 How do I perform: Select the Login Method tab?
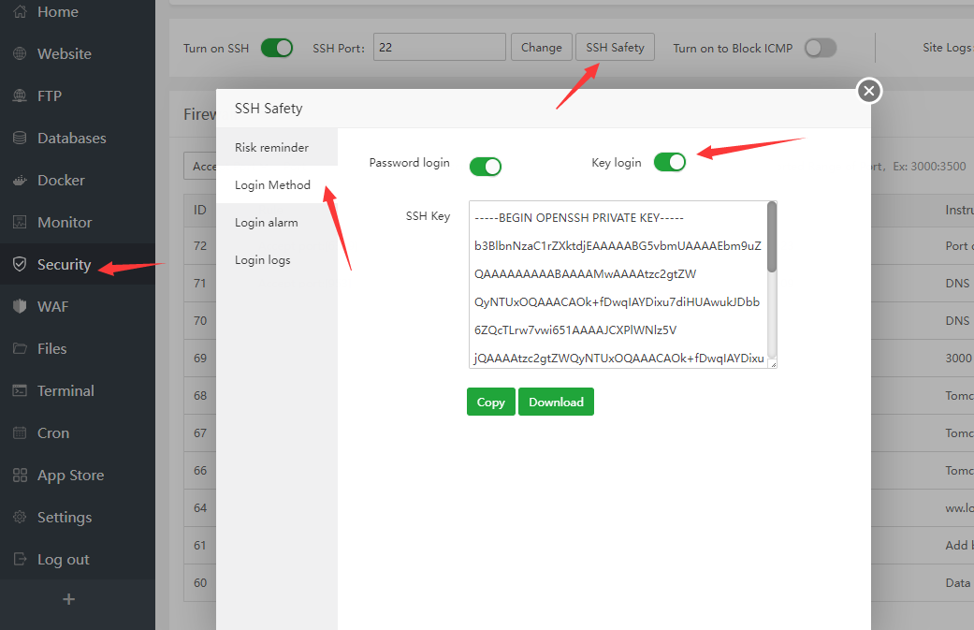277,184
